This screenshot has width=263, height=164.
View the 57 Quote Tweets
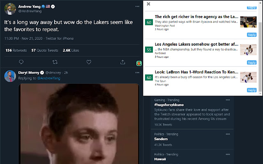(45, 50)
